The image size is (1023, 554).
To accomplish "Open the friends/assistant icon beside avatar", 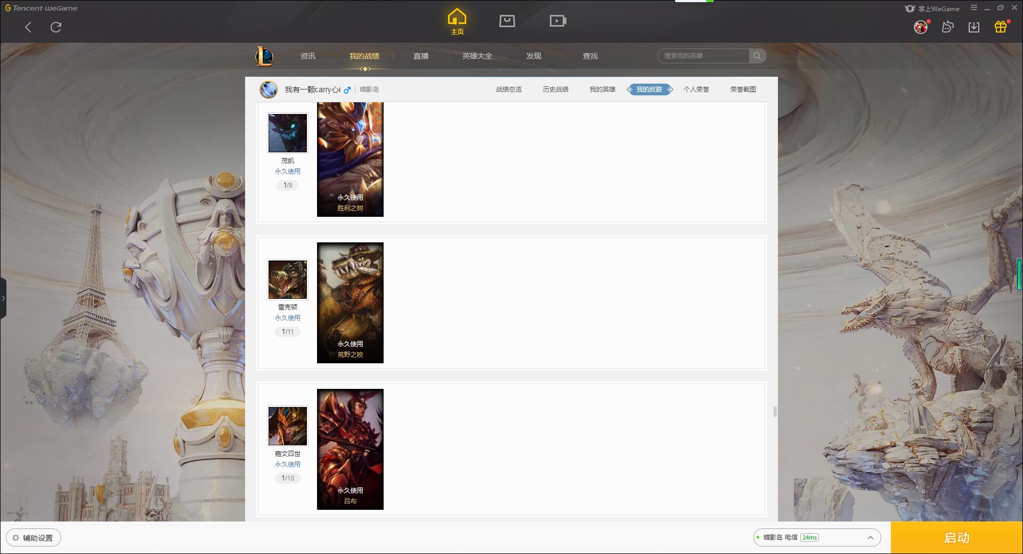I will point(947,27).
